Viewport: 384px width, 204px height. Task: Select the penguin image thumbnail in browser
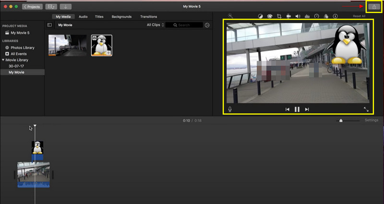102,45
